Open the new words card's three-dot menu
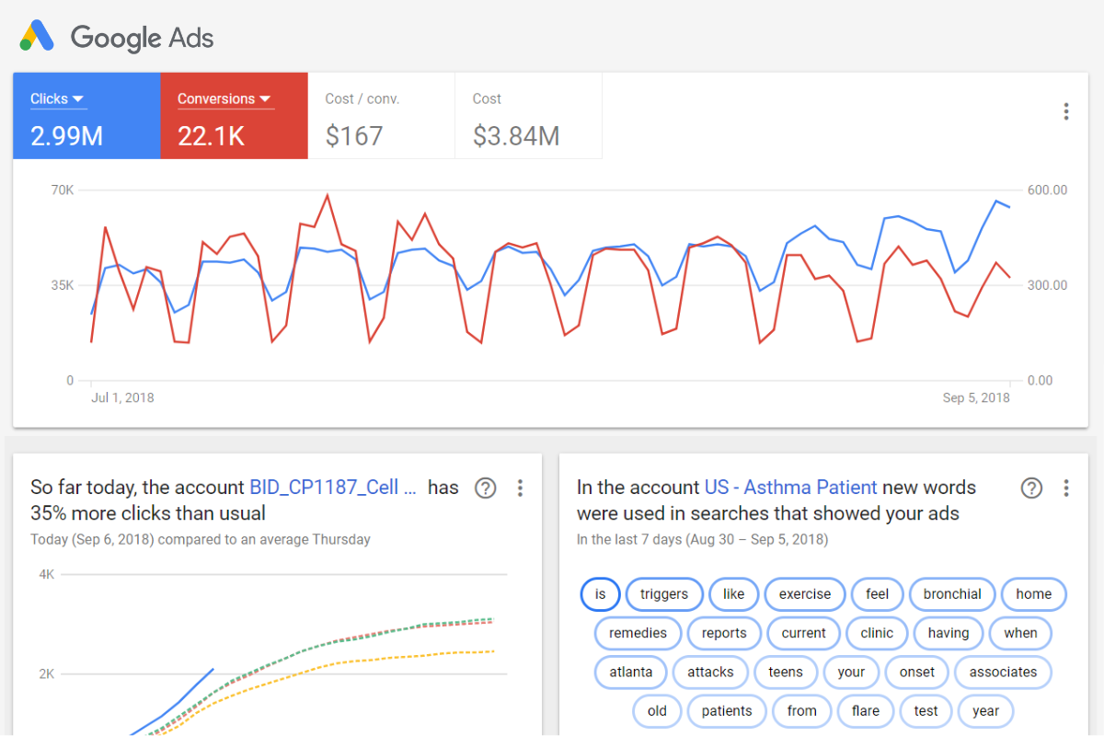This screenshot has height=736, width=1104. click(1065, 488)
